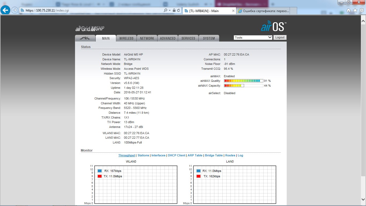Click Distance value 7.4 miles (11.9 km)
Image resolution: width=366 pixels, height=206 pixels.
[x=137, y=113]
